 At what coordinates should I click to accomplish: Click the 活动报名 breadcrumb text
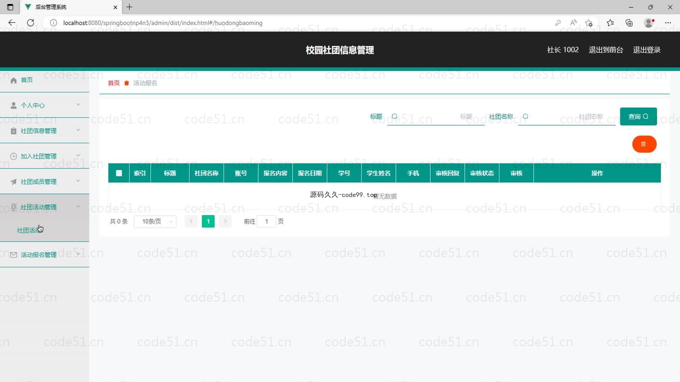145,83
